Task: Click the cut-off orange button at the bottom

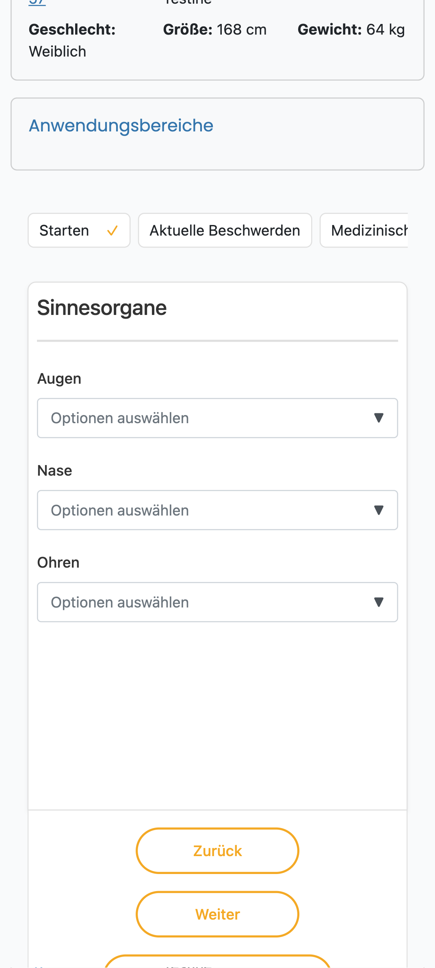Action: point(217,961)
